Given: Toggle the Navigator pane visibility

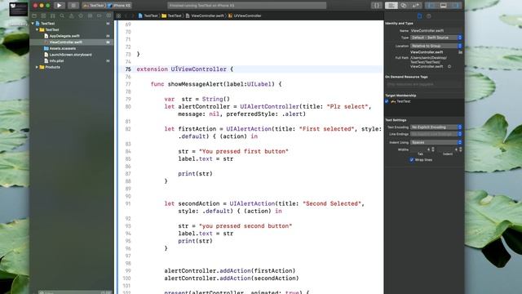Looking at the screenshot, I should click(x=431, y=6).
